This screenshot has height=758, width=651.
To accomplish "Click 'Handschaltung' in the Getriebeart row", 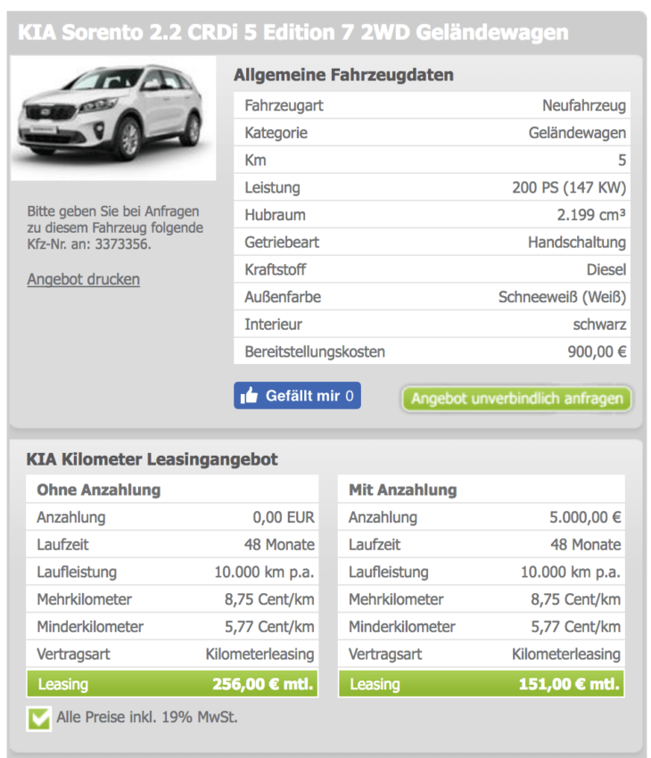I will [x=577, y=243].
